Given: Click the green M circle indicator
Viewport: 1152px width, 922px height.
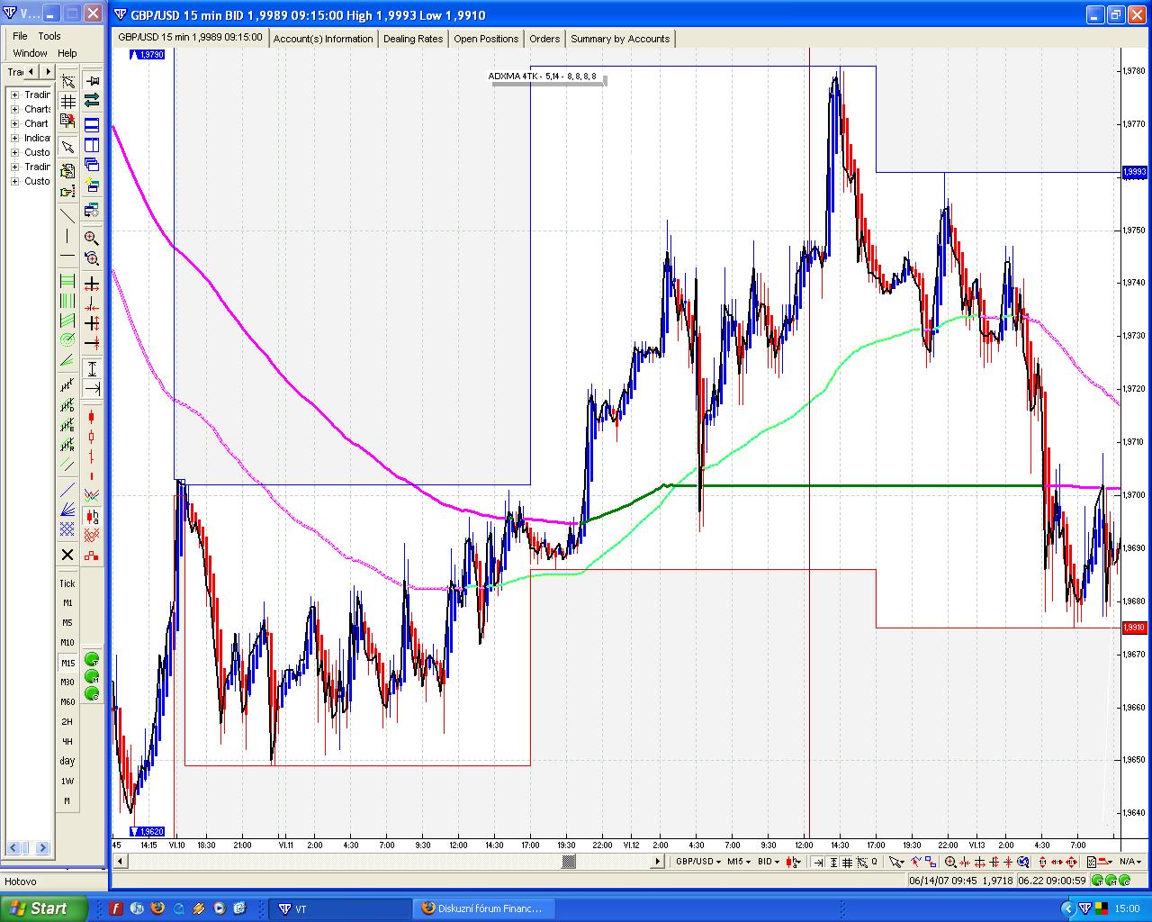Looking at the screenshot, I should click(x=92, y=676).
